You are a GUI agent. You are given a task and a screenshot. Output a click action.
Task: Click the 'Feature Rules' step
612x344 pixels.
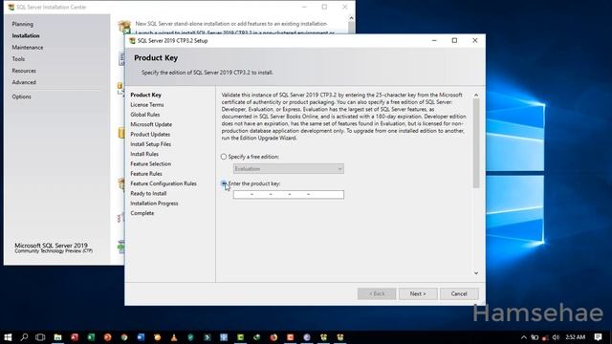146,174
